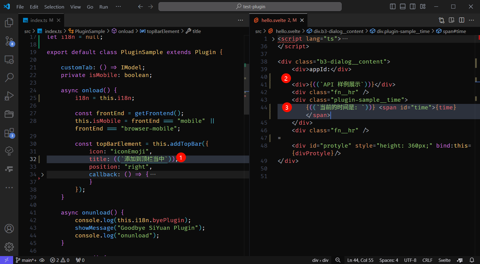
Task: Click the errors and warnings count
Action: coord(60,260)
